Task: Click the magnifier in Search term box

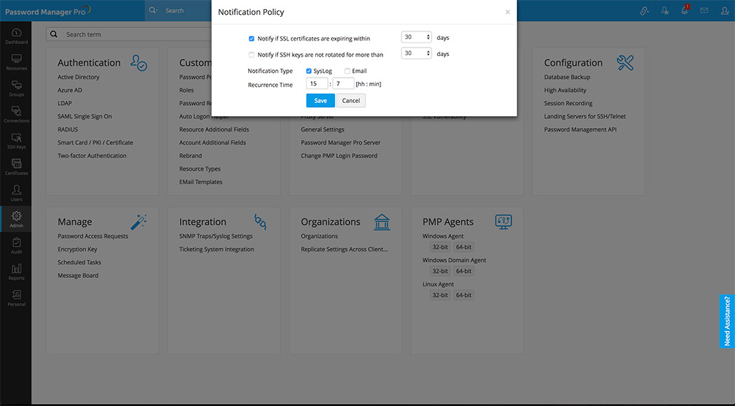Action: point(54,34)
